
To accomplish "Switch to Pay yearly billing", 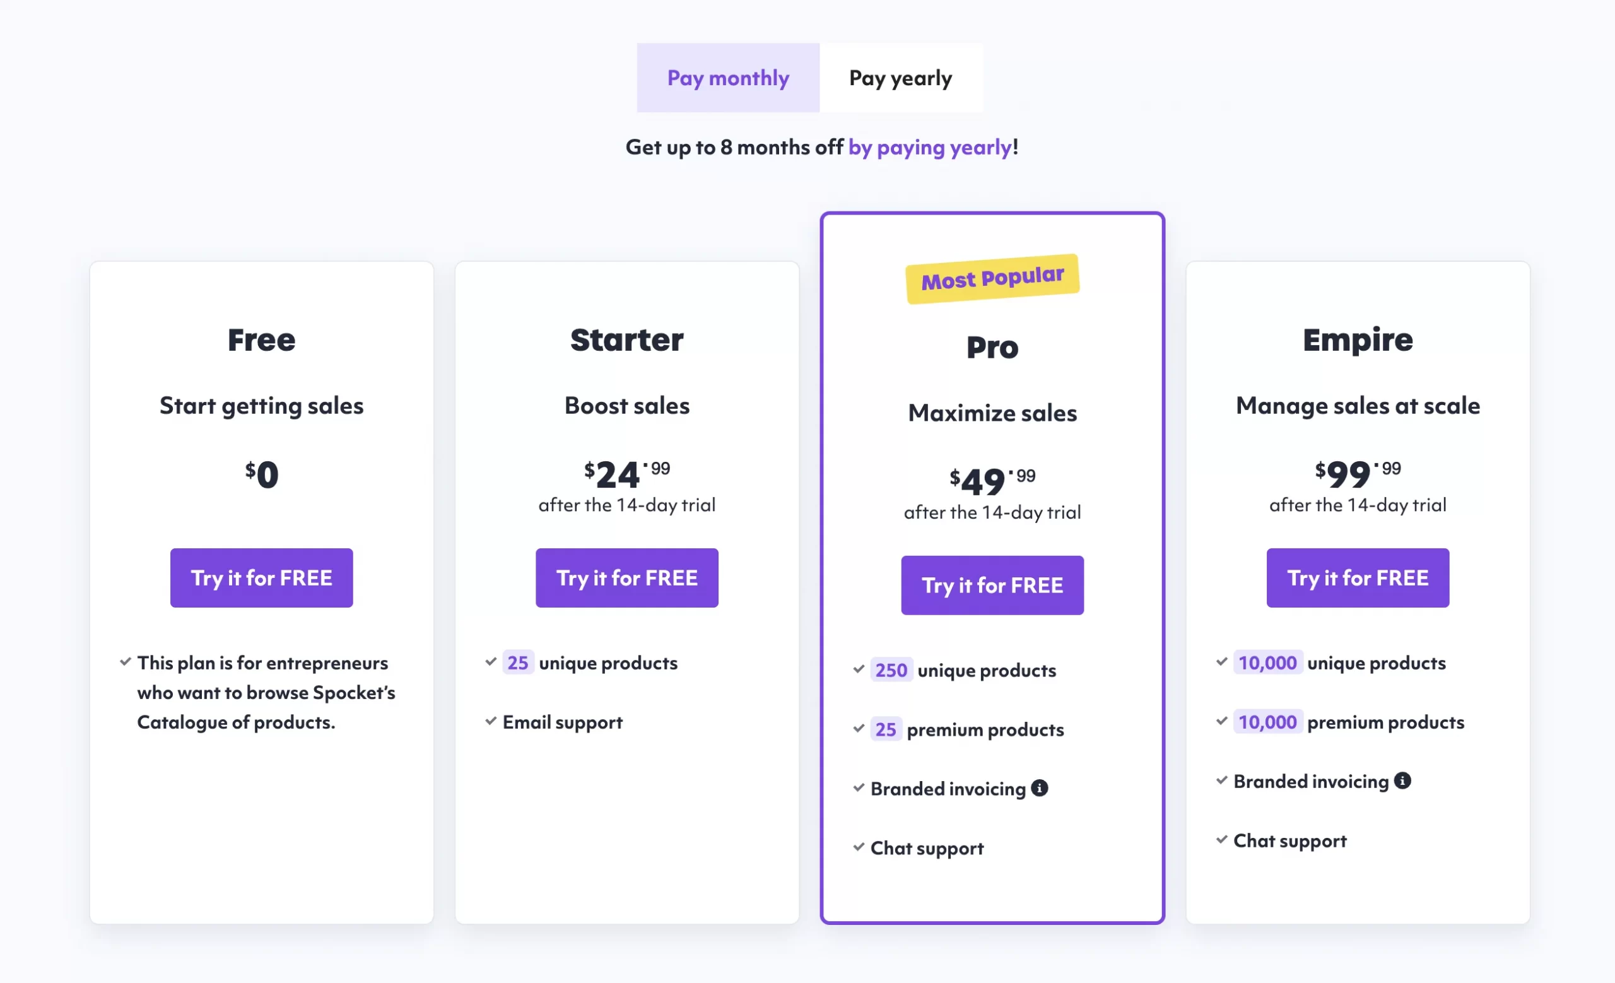I will [900, 78].
